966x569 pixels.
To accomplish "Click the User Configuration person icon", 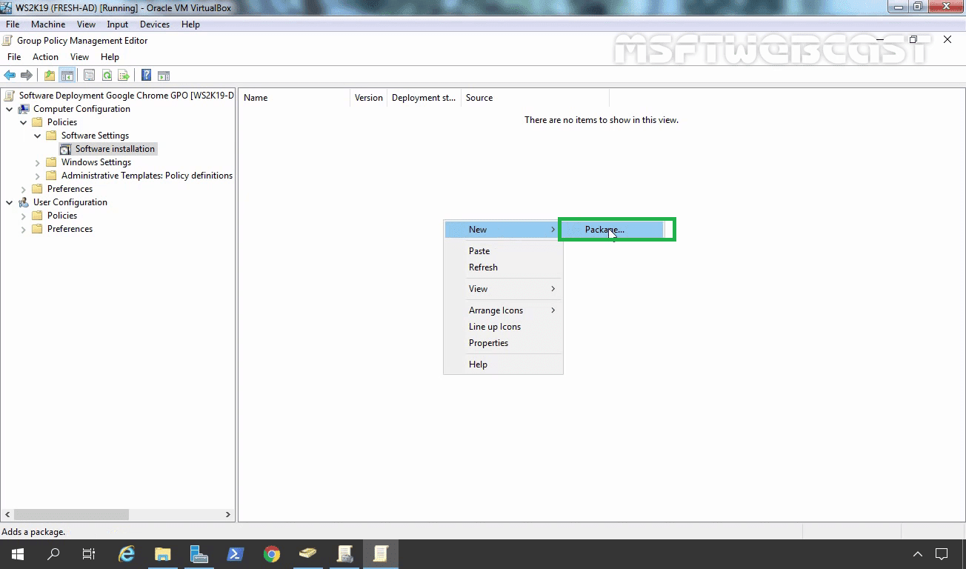I will point(24,202).
